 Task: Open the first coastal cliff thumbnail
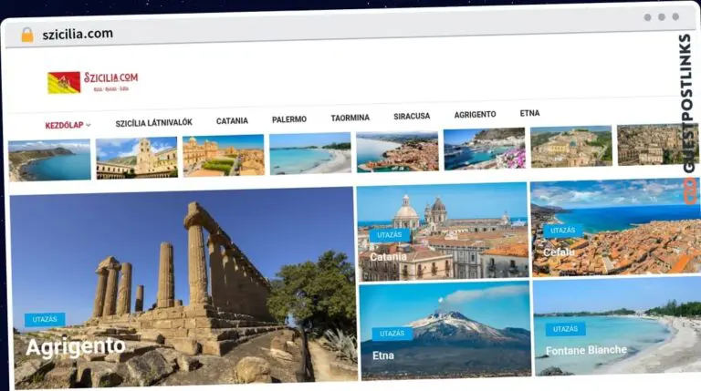(49, 159)
